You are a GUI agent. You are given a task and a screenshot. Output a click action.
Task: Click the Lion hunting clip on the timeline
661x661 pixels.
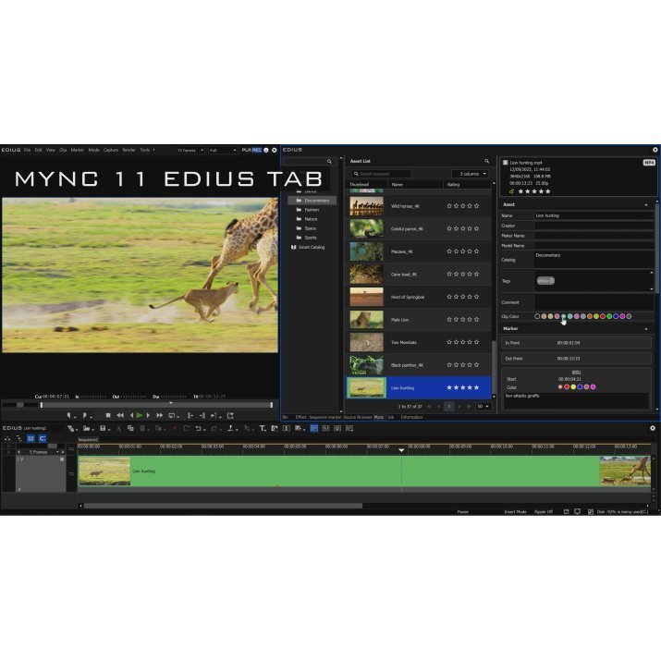364,471
